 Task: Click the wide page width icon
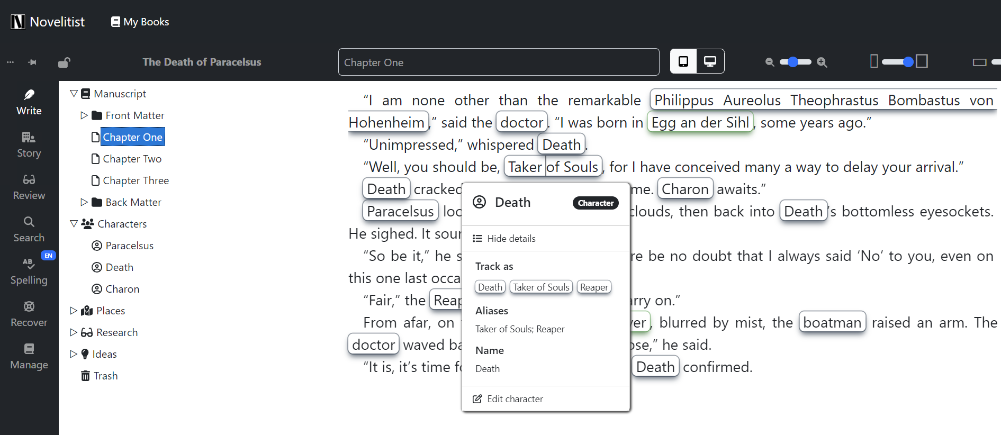pos(922,61)
